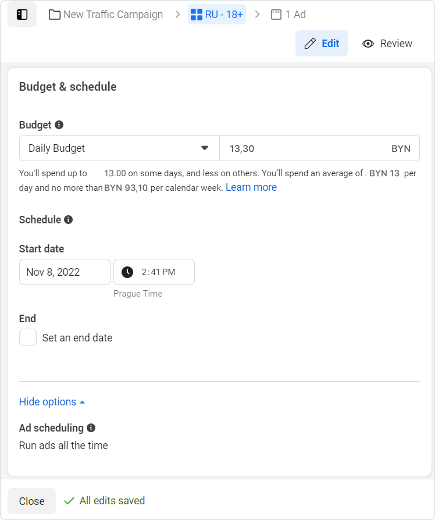The height and width of the screenshot is (520, 435).
Task: Toggle the sidebar panel icon
Action: click(22, 15)
